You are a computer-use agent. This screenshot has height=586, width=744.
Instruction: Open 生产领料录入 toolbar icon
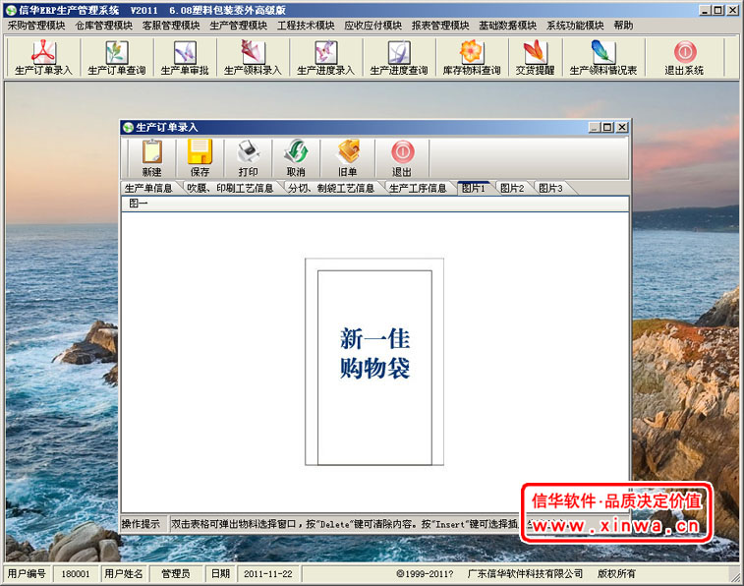pyautogui.click(x=253, y=58)
